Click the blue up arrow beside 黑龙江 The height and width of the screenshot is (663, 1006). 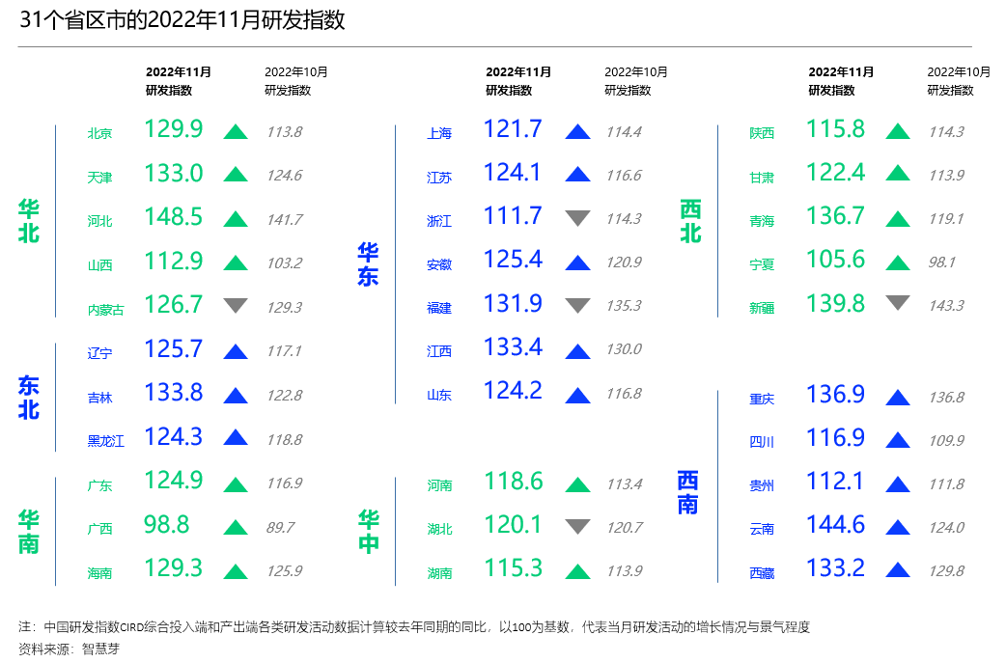click(x=236, y=438)
